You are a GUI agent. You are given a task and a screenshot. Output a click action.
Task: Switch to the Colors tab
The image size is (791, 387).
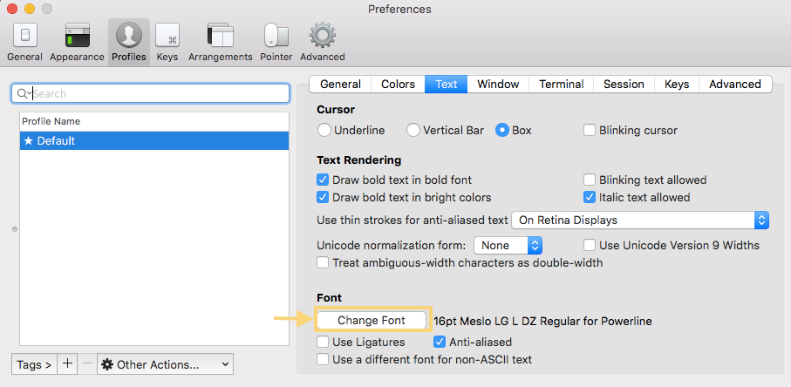click(398, 85)
